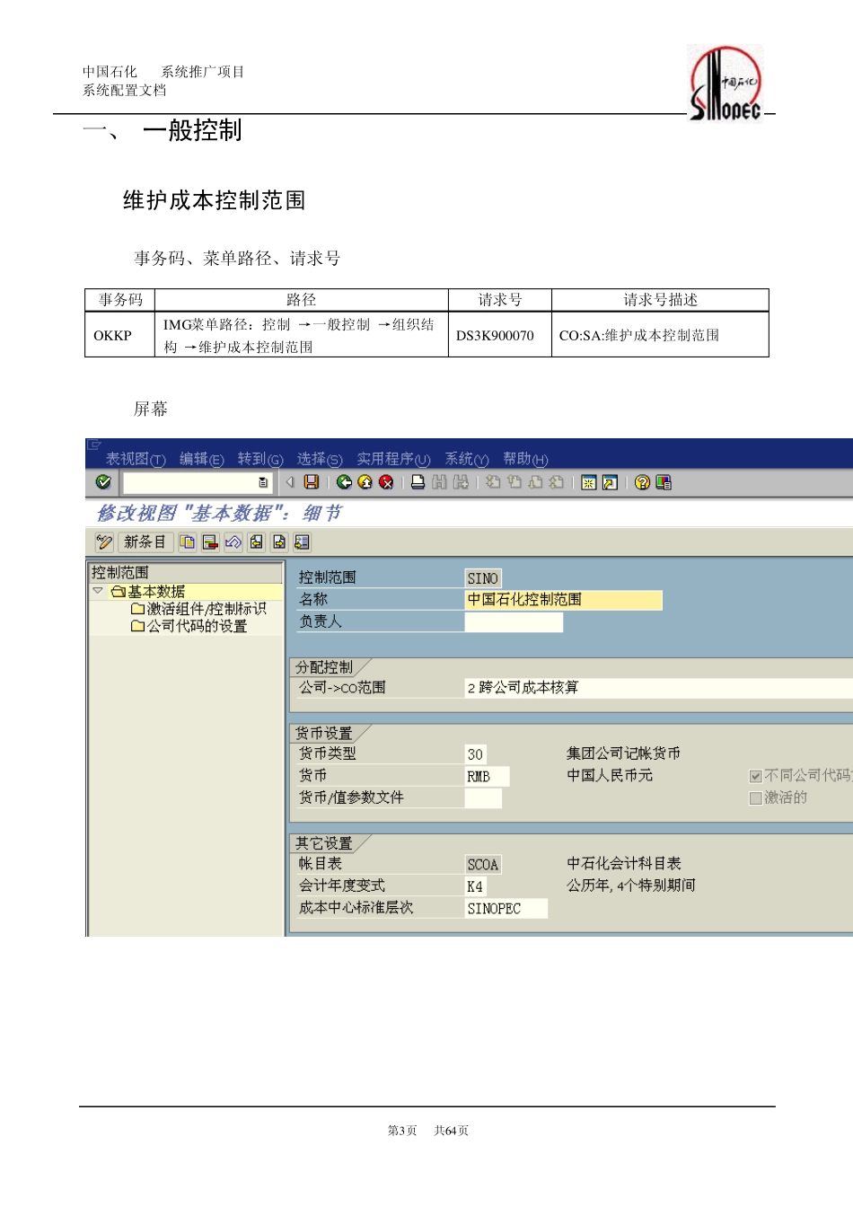The width and height of the screenshot is (853, 1207).
Task: Click the Display/Change pencil icon
Action: tap(104, 542)
